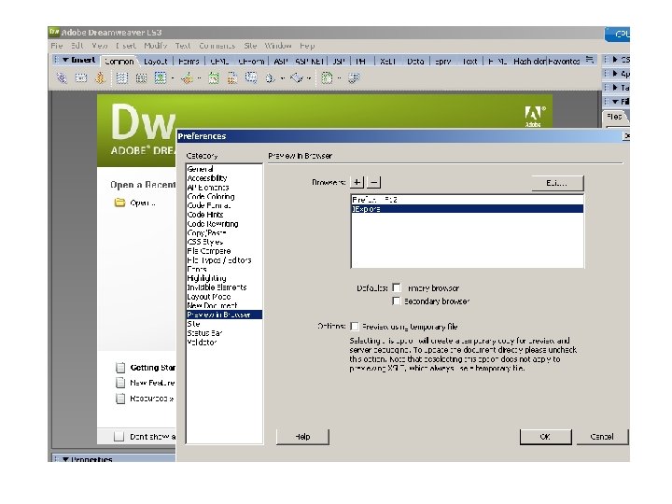Expand the CSS panel group
This screenshot has height=504, width=672.
[x=615, y=60]
